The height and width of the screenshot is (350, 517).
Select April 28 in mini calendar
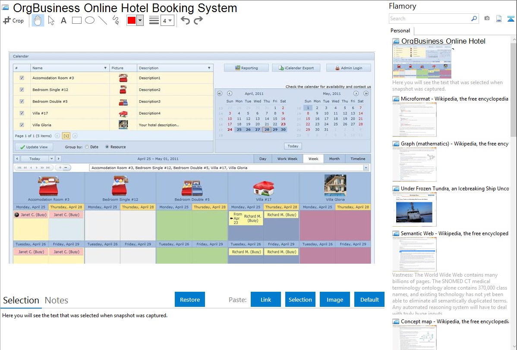pyautogui.click(x=267, y=129)
